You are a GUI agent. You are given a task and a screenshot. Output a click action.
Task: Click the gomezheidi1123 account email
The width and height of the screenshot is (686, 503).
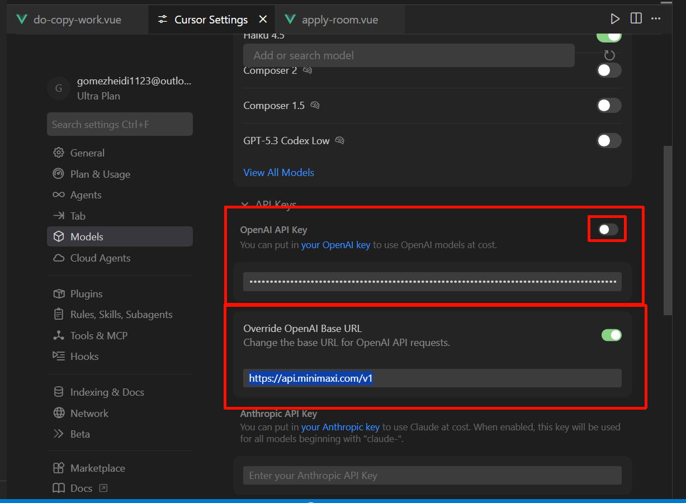tap(134, 81)
